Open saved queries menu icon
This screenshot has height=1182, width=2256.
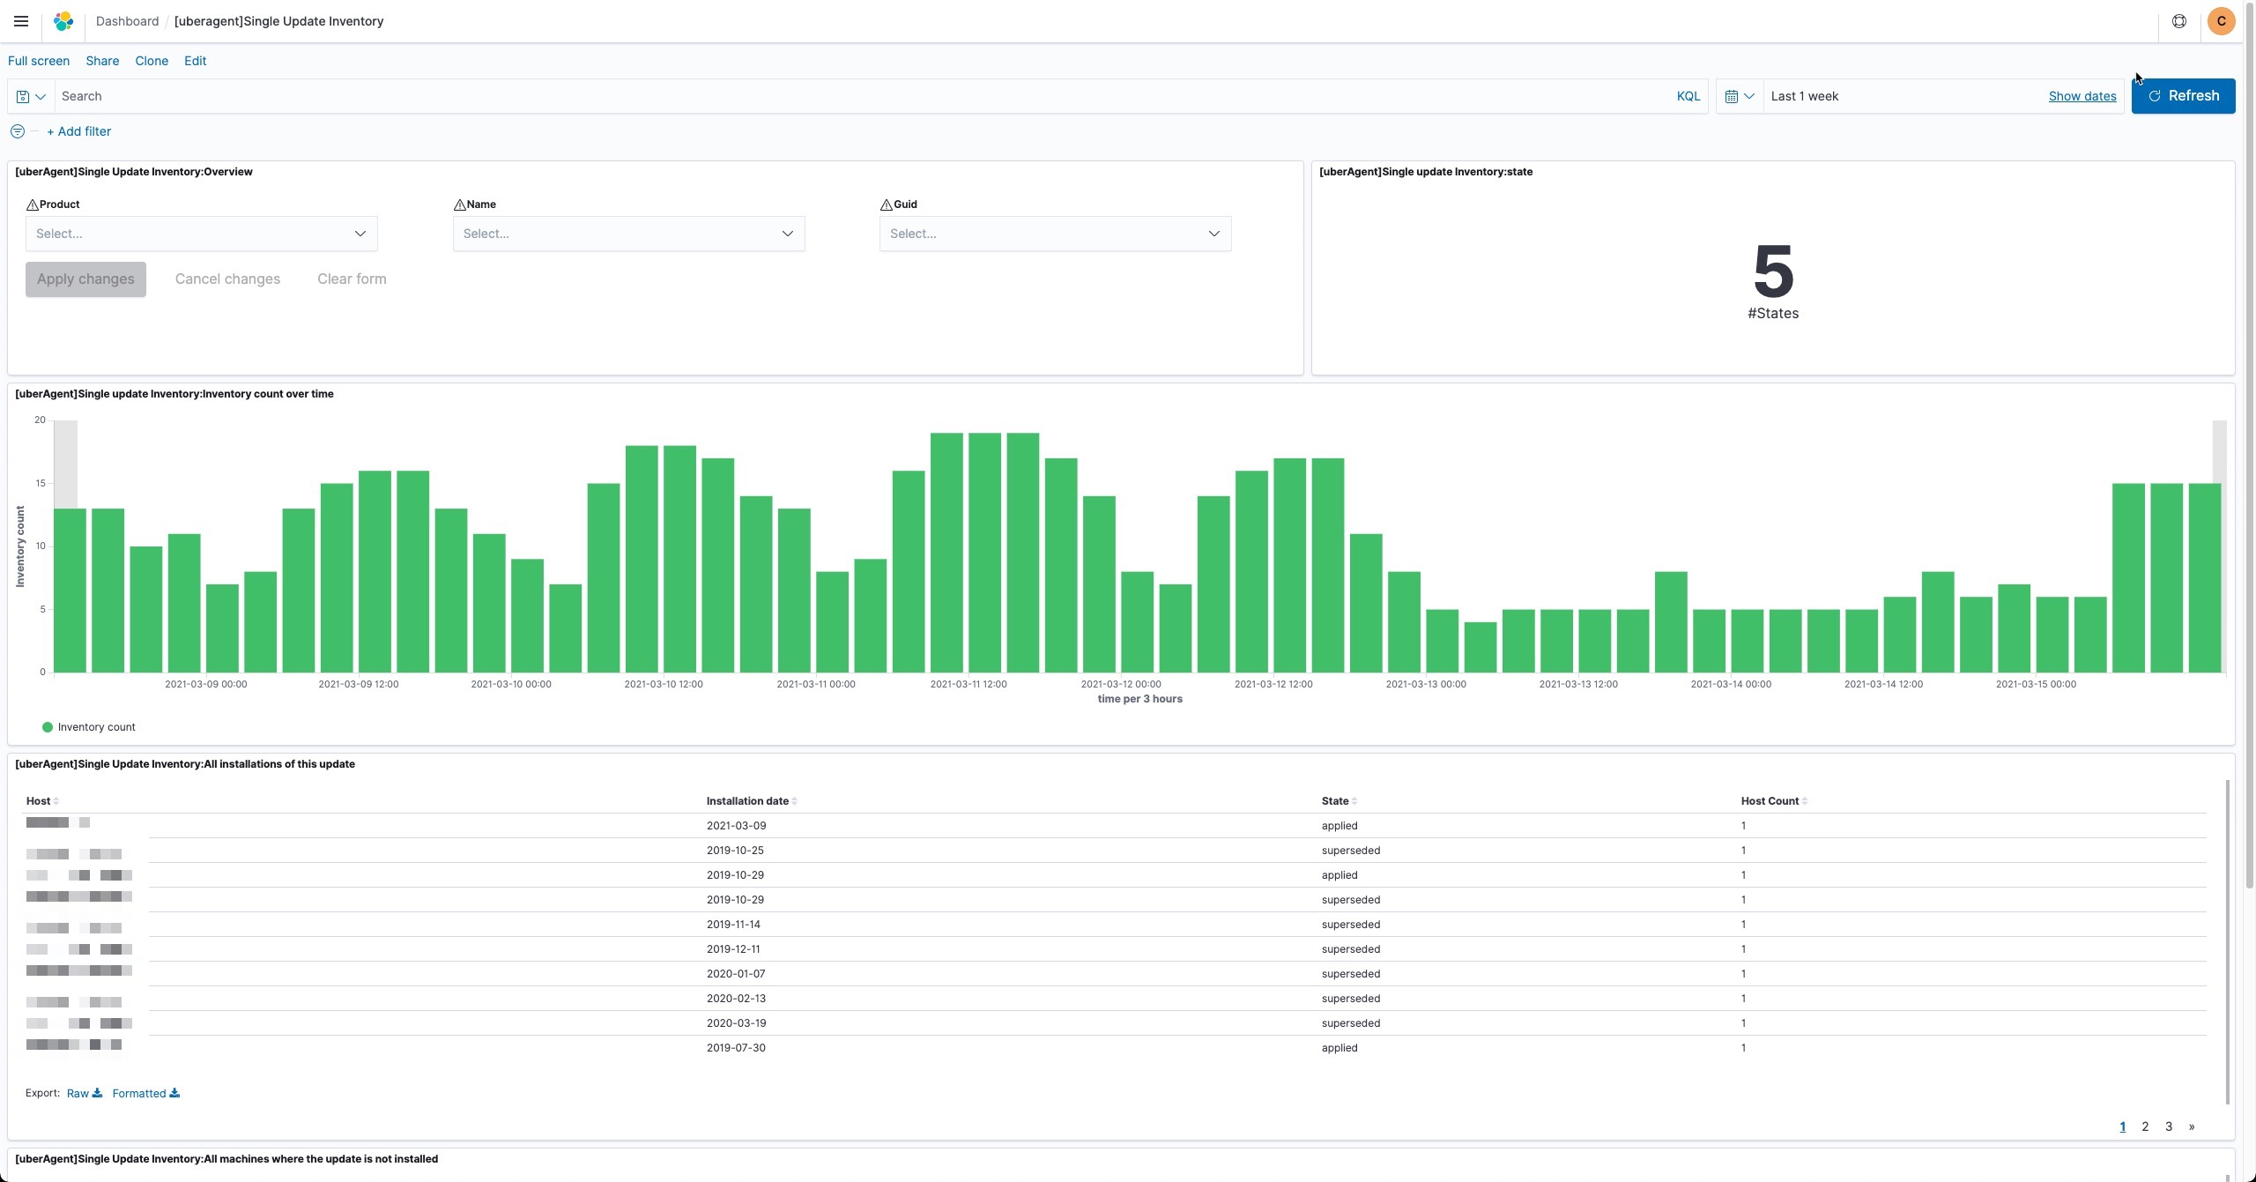[31, 96]
